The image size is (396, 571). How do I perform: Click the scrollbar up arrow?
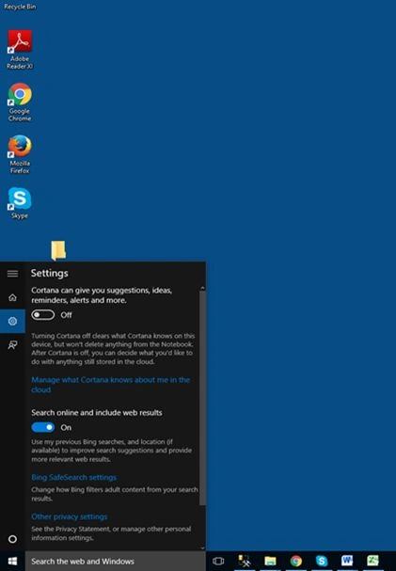coord(202,288)
